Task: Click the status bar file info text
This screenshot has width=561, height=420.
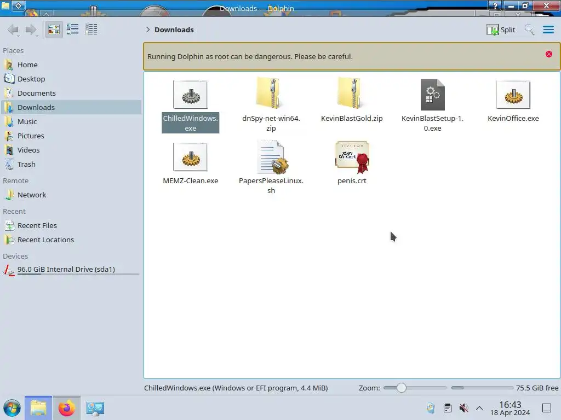Action: tap(236, 388)
